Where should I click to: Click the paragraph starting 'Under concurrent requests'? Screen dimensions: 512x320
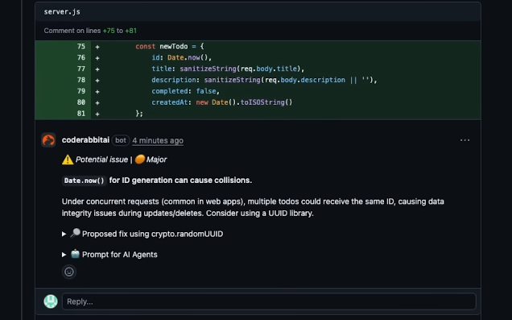coord(253,207)
